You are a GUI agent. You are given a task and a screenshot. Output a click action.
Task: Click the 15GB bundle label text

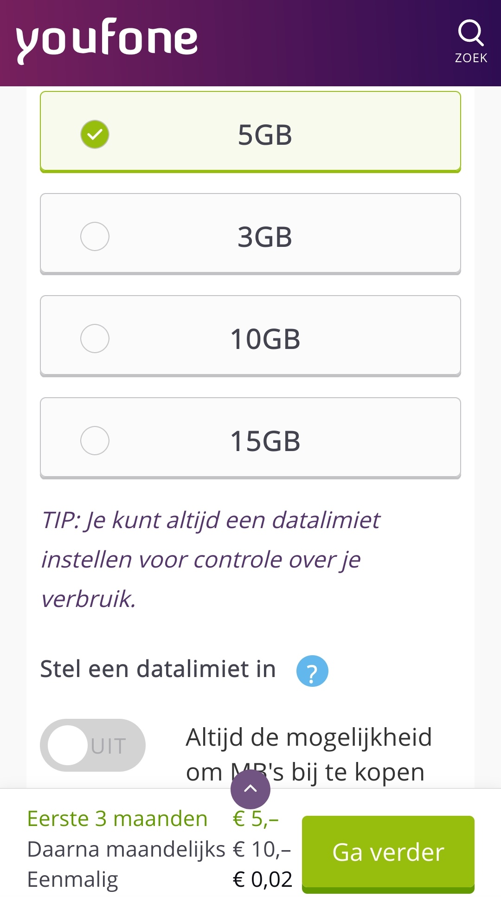(x=265, y=441)
